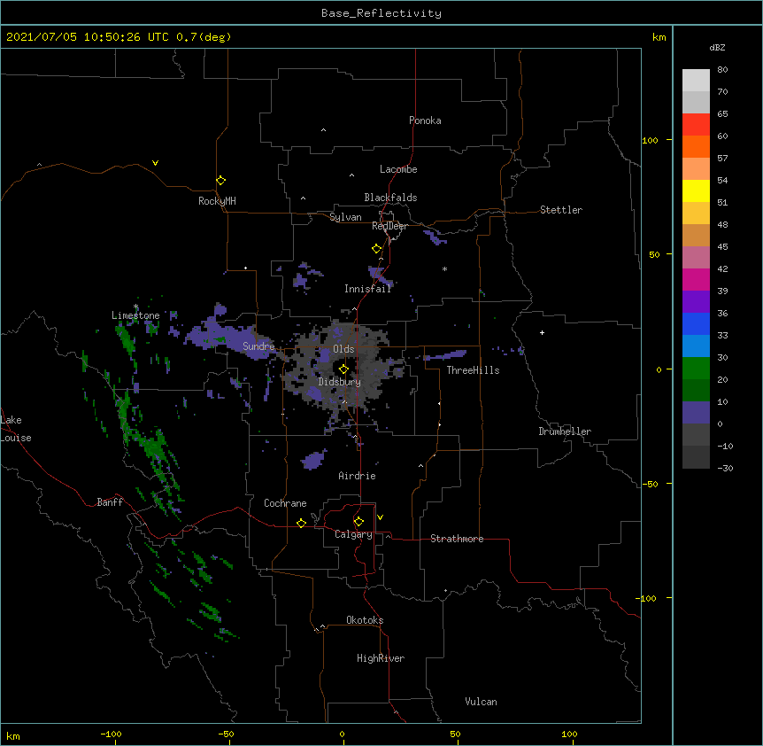Click the ThreeHills label
This screenshot has width=763, height=746.
coord(473,370)
